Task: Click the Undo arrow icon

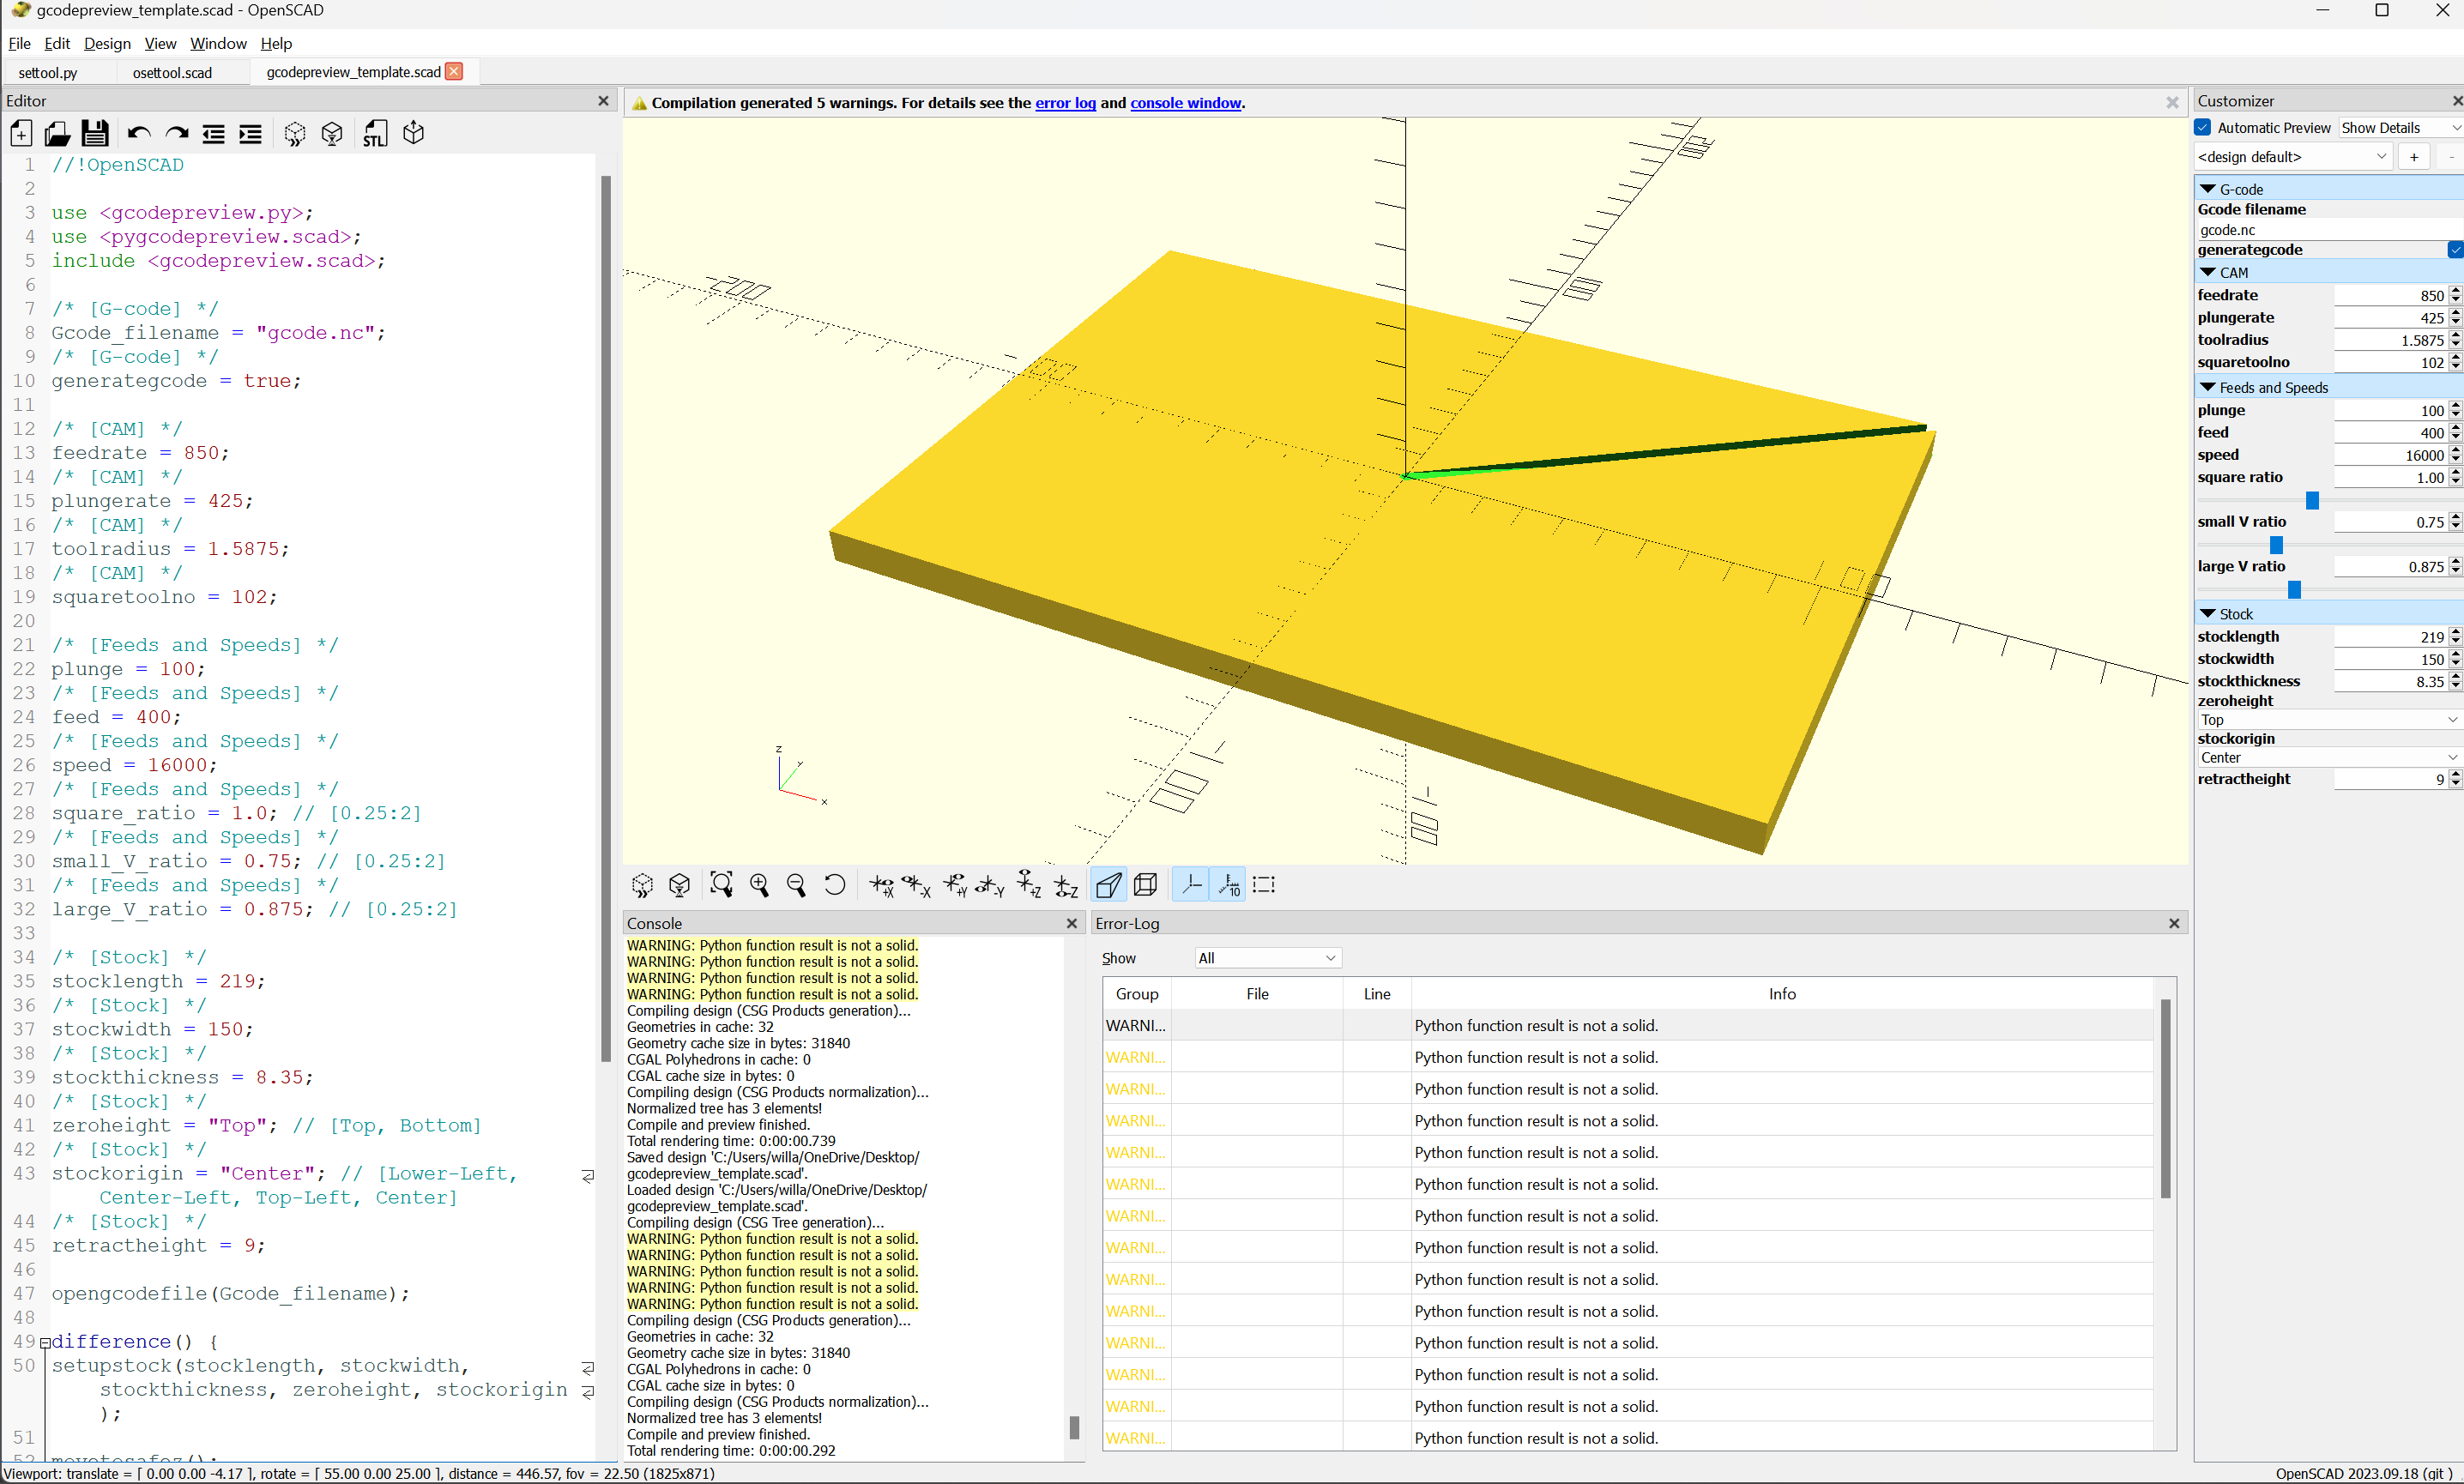Action: pos(138,133)
